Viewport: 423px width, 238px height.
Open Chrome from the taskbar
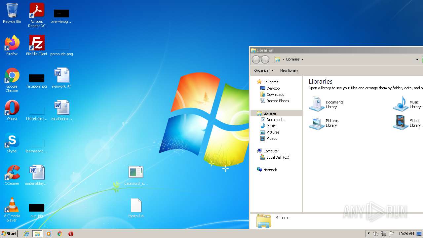[60, 234]
